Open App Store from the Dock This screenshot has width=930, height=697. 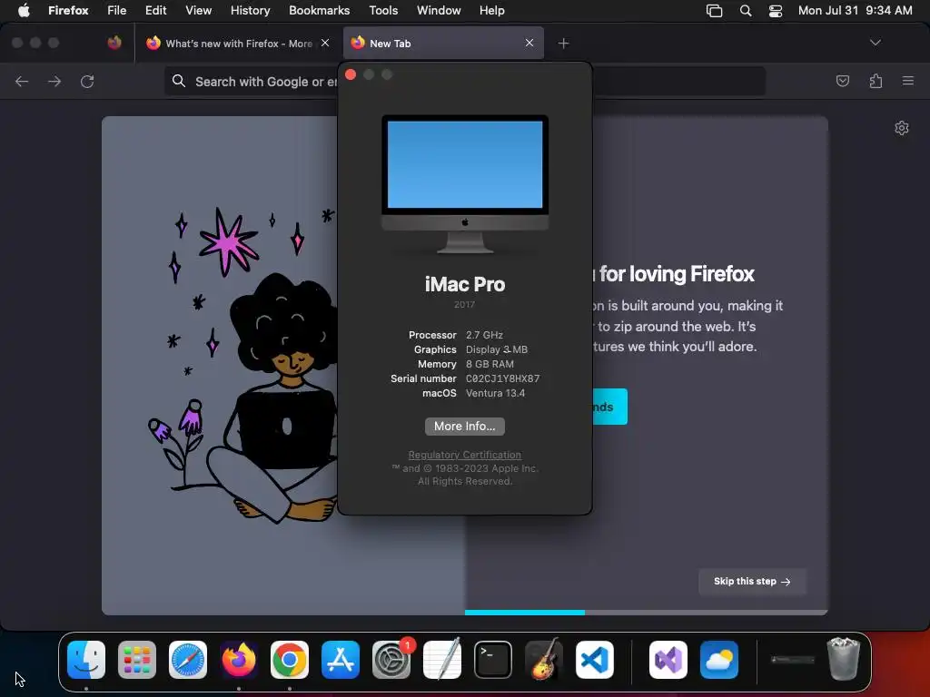click(341, 660)
